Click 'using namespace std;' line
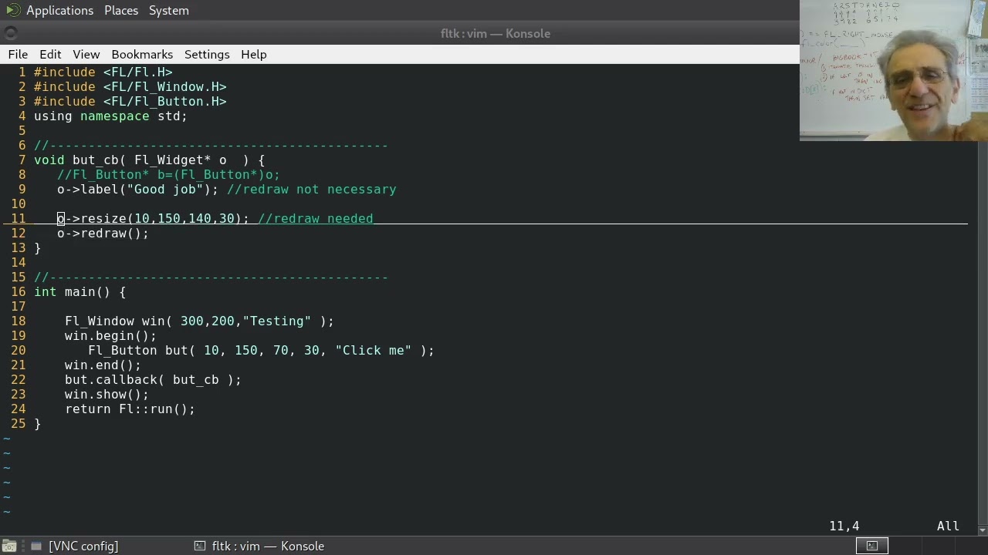The image size is (988, 555). (110, 116)
